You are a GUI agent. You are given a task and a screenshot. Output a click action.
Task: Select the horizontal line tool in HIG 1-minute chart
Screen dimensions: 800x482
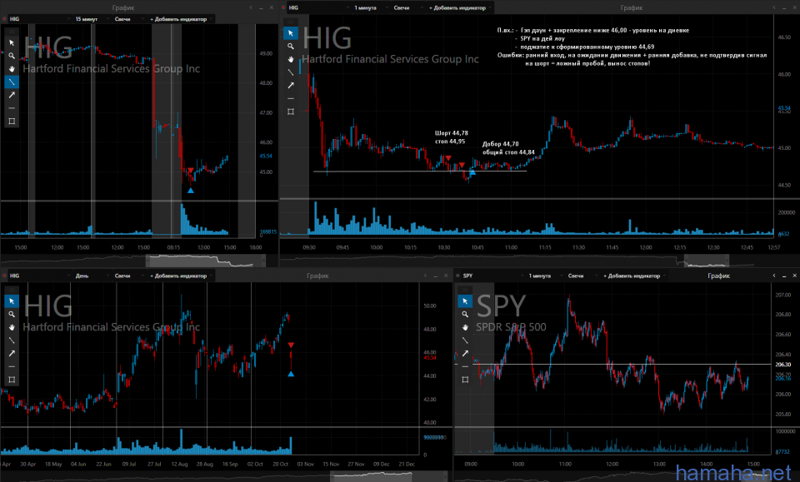[290, 98]
